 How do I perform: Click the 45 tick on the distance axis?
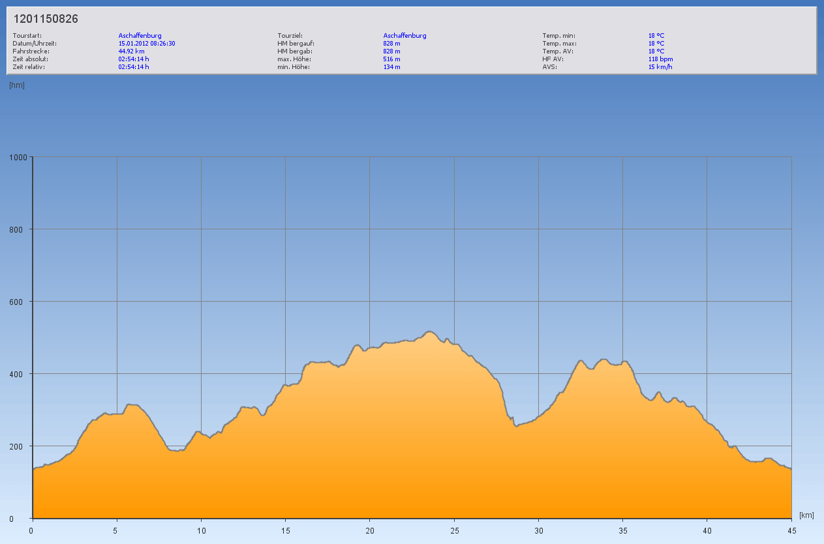point(791,530)
